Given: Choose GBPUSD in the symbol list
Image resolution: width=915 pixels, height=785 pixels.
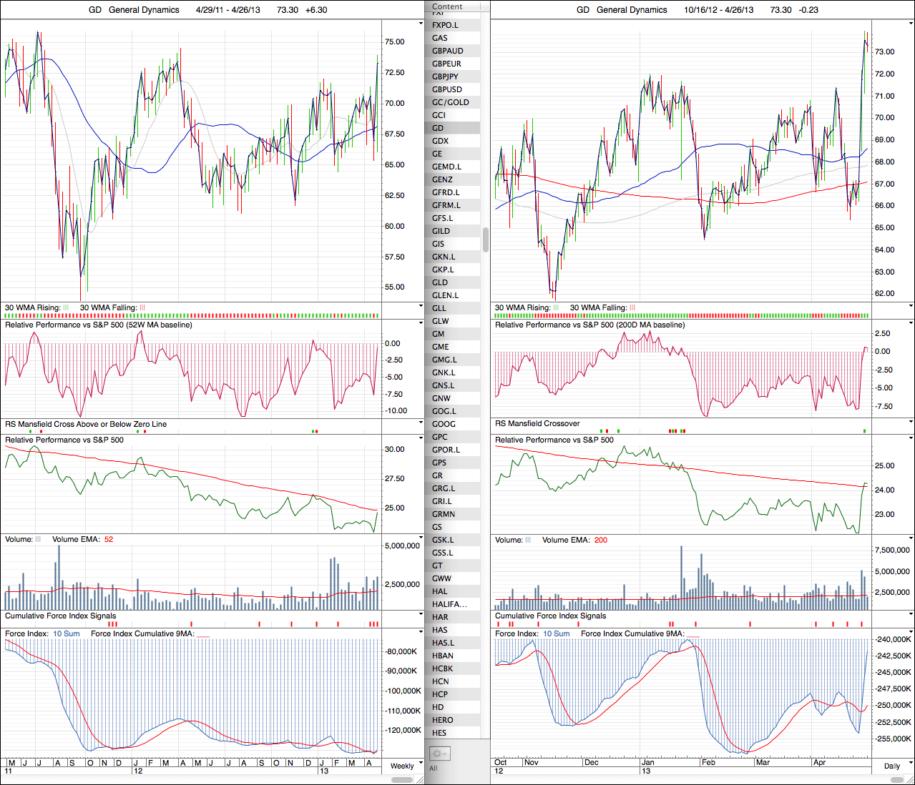Looking at the screenshot, I should point(447,89).
